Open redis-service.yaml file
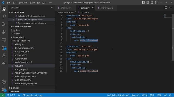The image size is (174, 97). point(23,80)
